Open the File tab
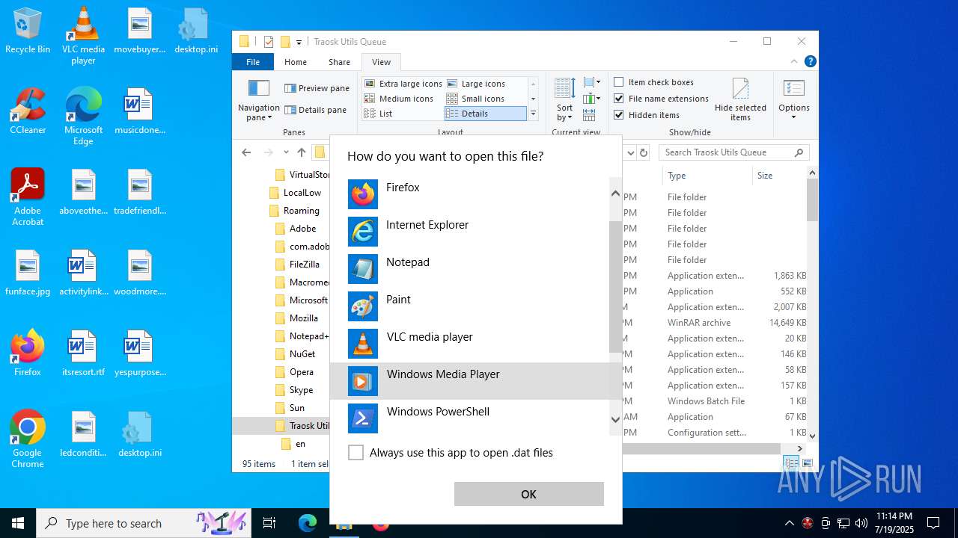This screenshot has width=958, height=538. click(x=253, y=62)
